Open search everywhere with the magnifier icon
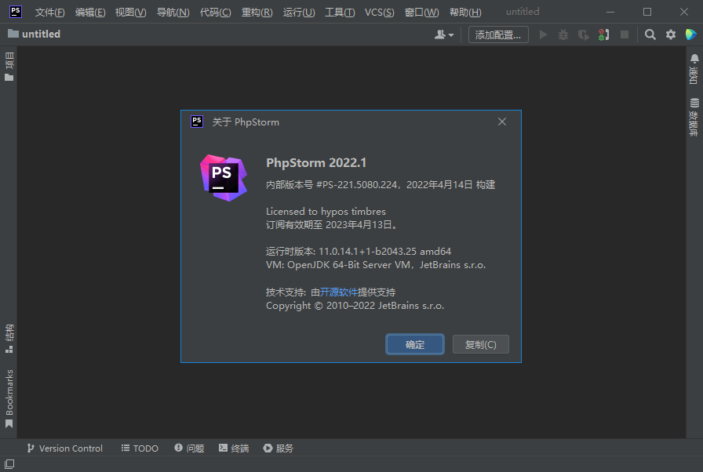Screen dimensions: 703x472 click(650, 34)
